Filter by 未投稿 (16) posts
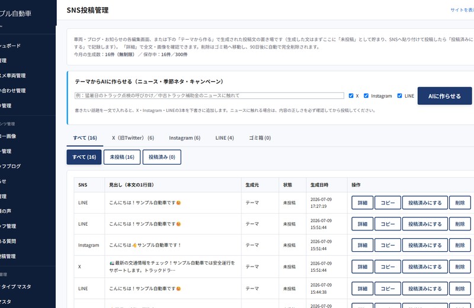 [x=122, y=157]
